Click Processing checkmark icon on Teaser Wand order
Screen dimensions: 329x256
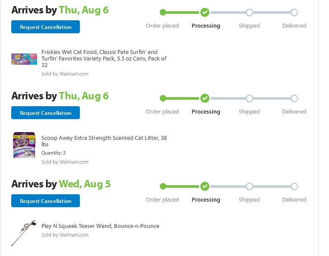(x=205, y=186)
